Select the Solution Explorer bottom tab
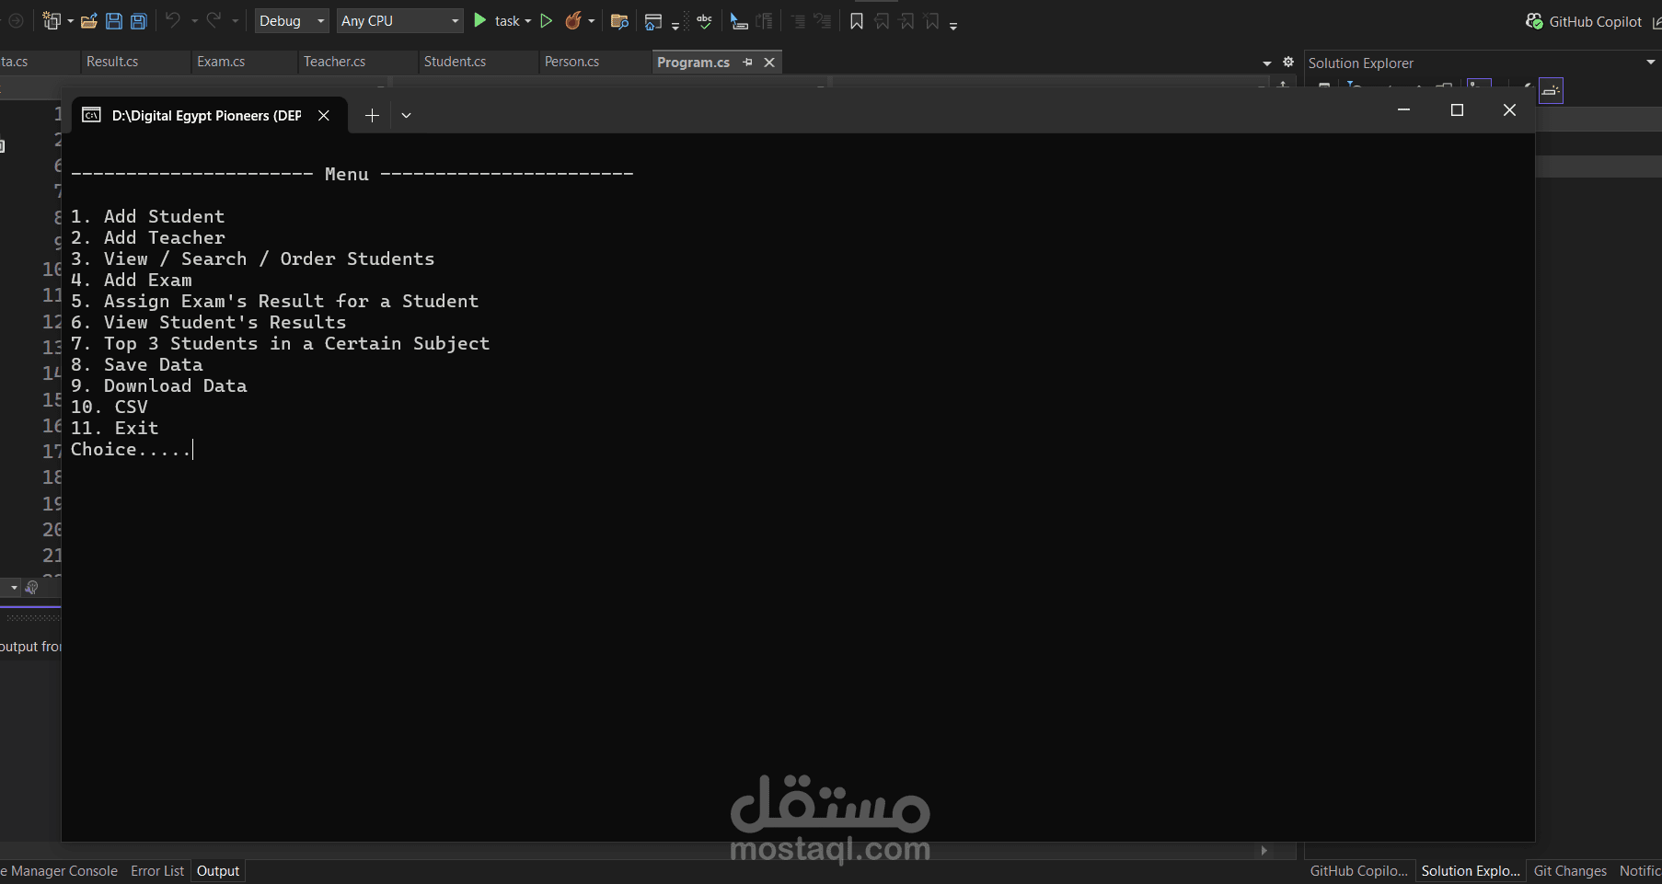This screenshot has width=1662, height=884. (x=1471, y=870)
